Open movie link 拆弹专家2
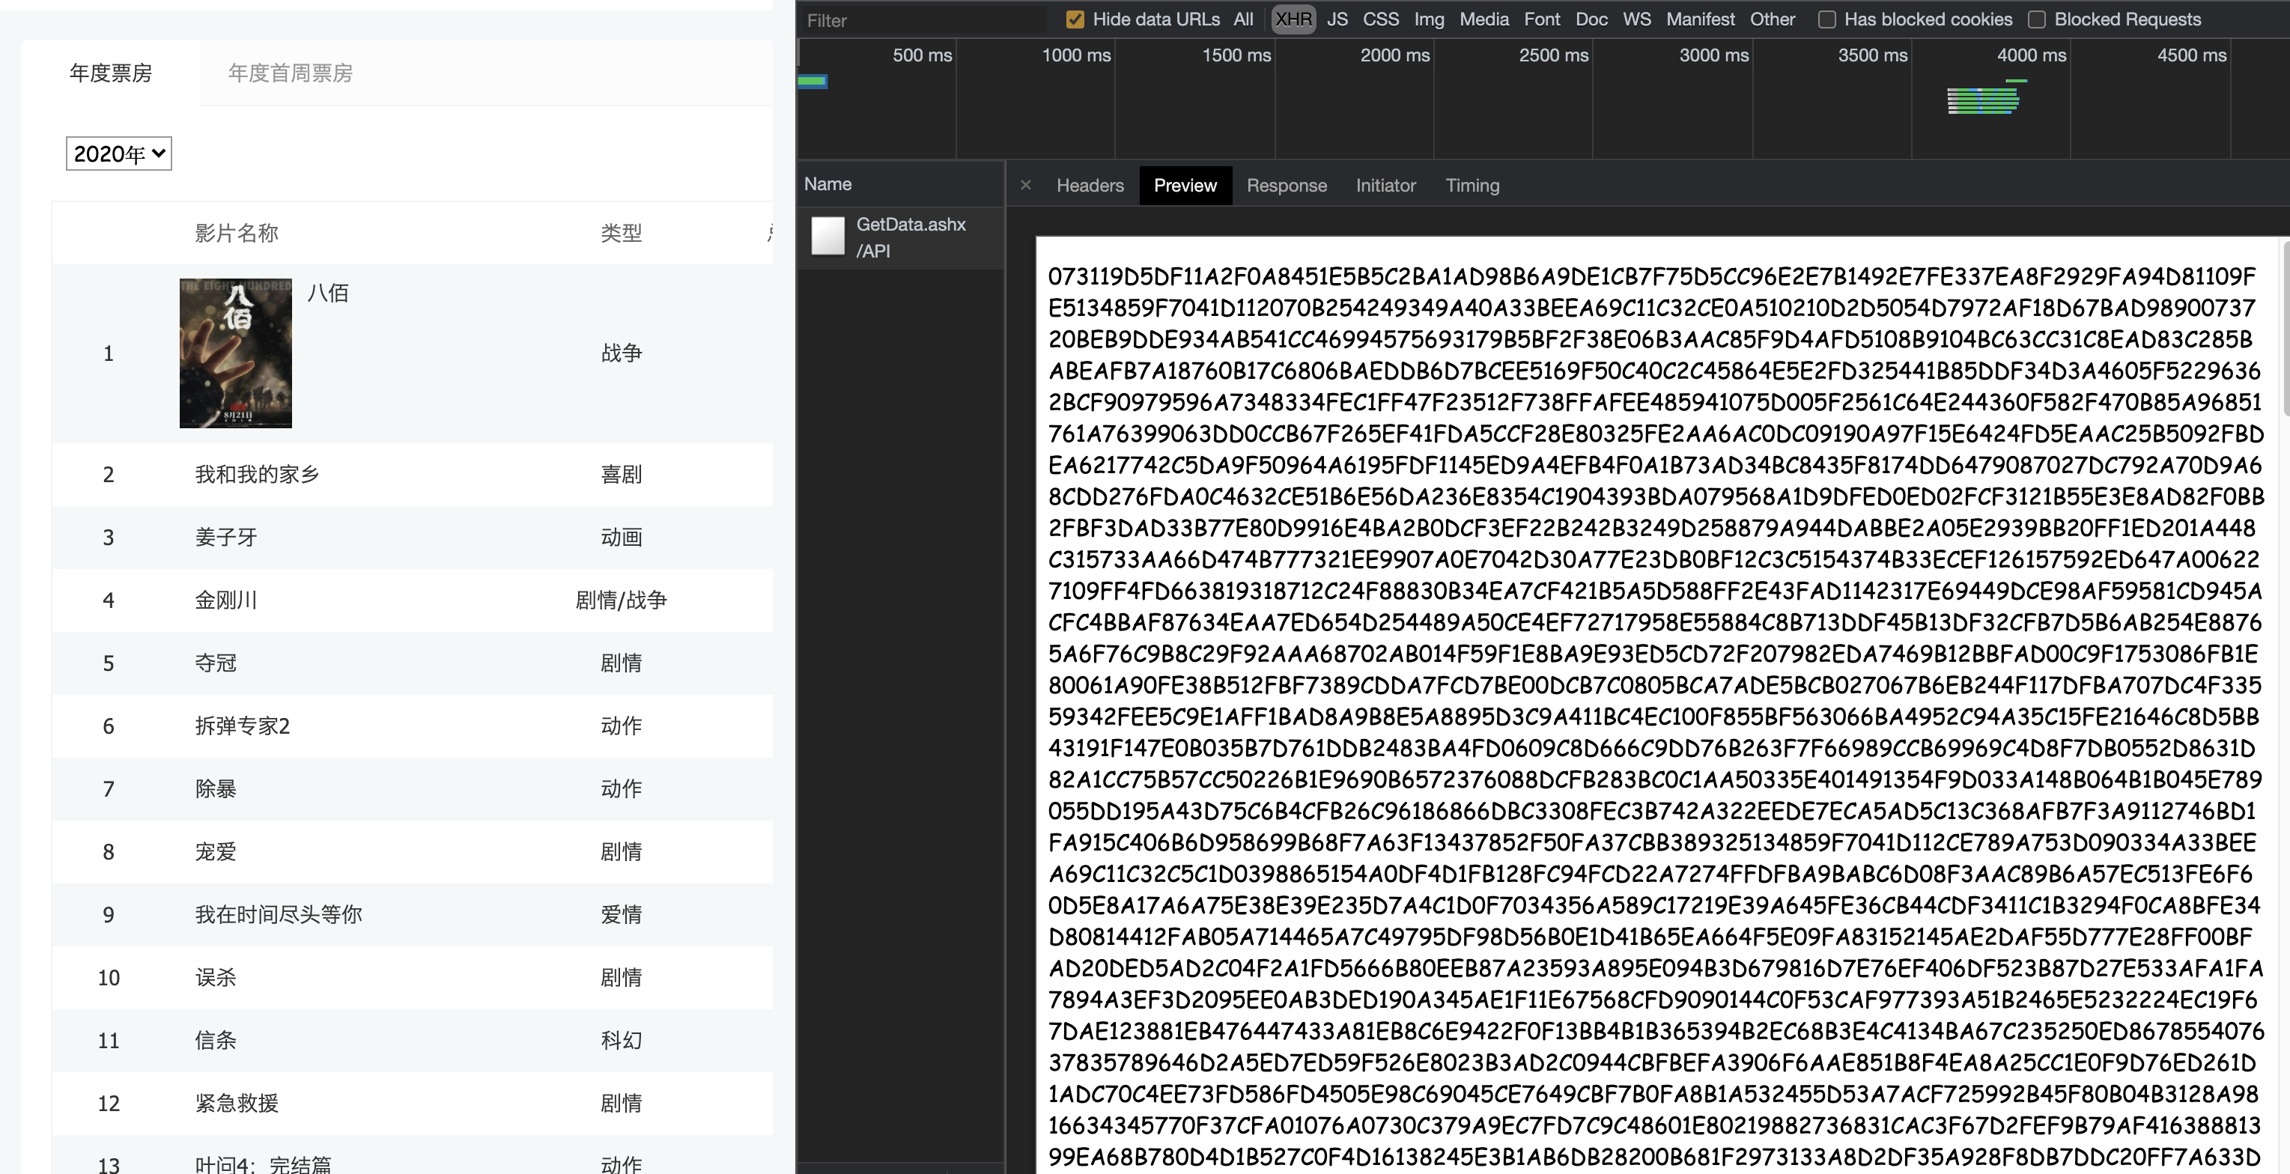This screenshot has height=1174, width=2290. 243,726
